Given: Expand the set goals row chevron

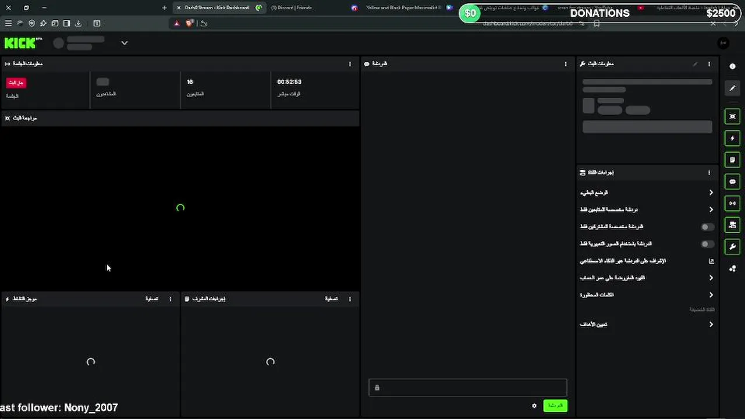Looking at the screenshot, I should [x=711, y=324].
